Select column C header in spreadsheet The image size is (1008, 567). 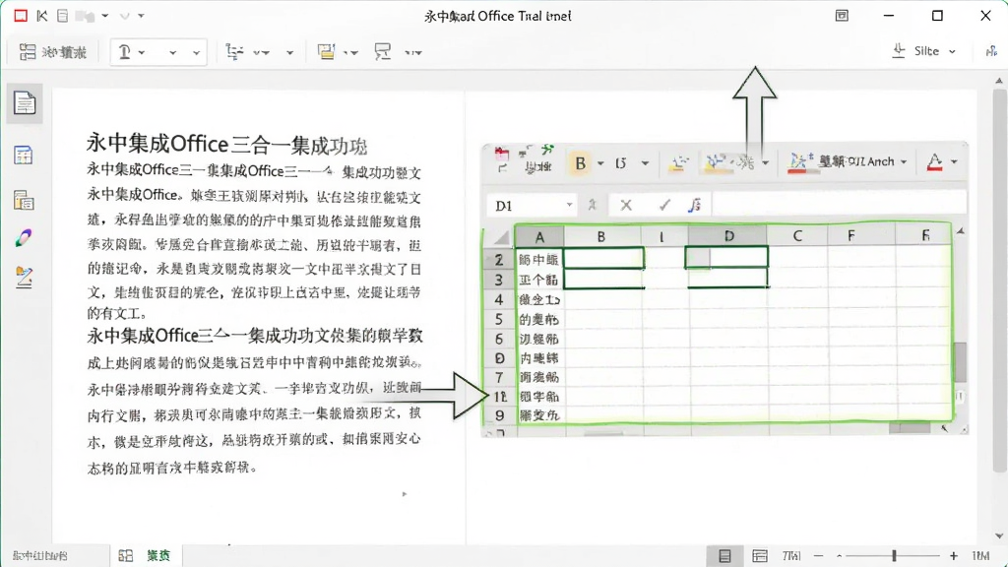(x=797, y=236)
